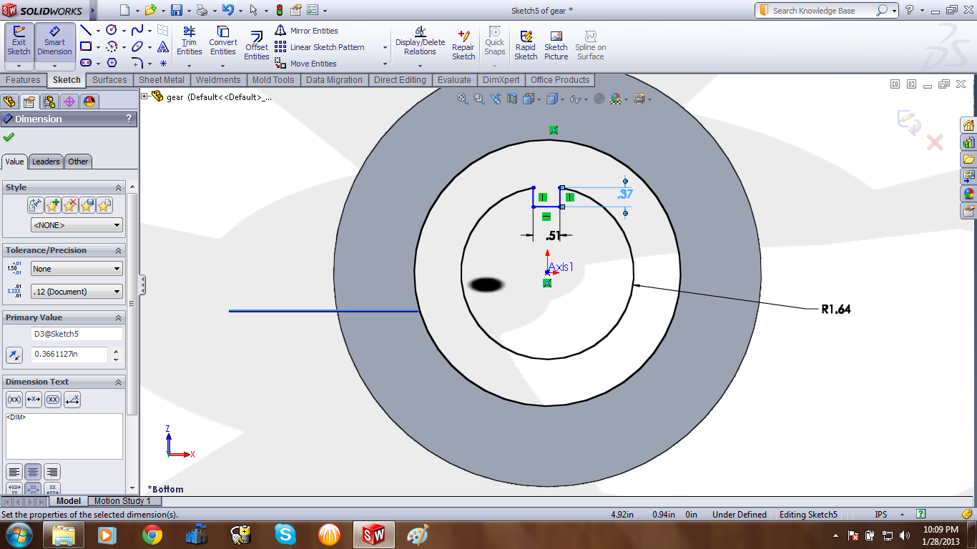Click Mirror Entities

tap(306, 31)
